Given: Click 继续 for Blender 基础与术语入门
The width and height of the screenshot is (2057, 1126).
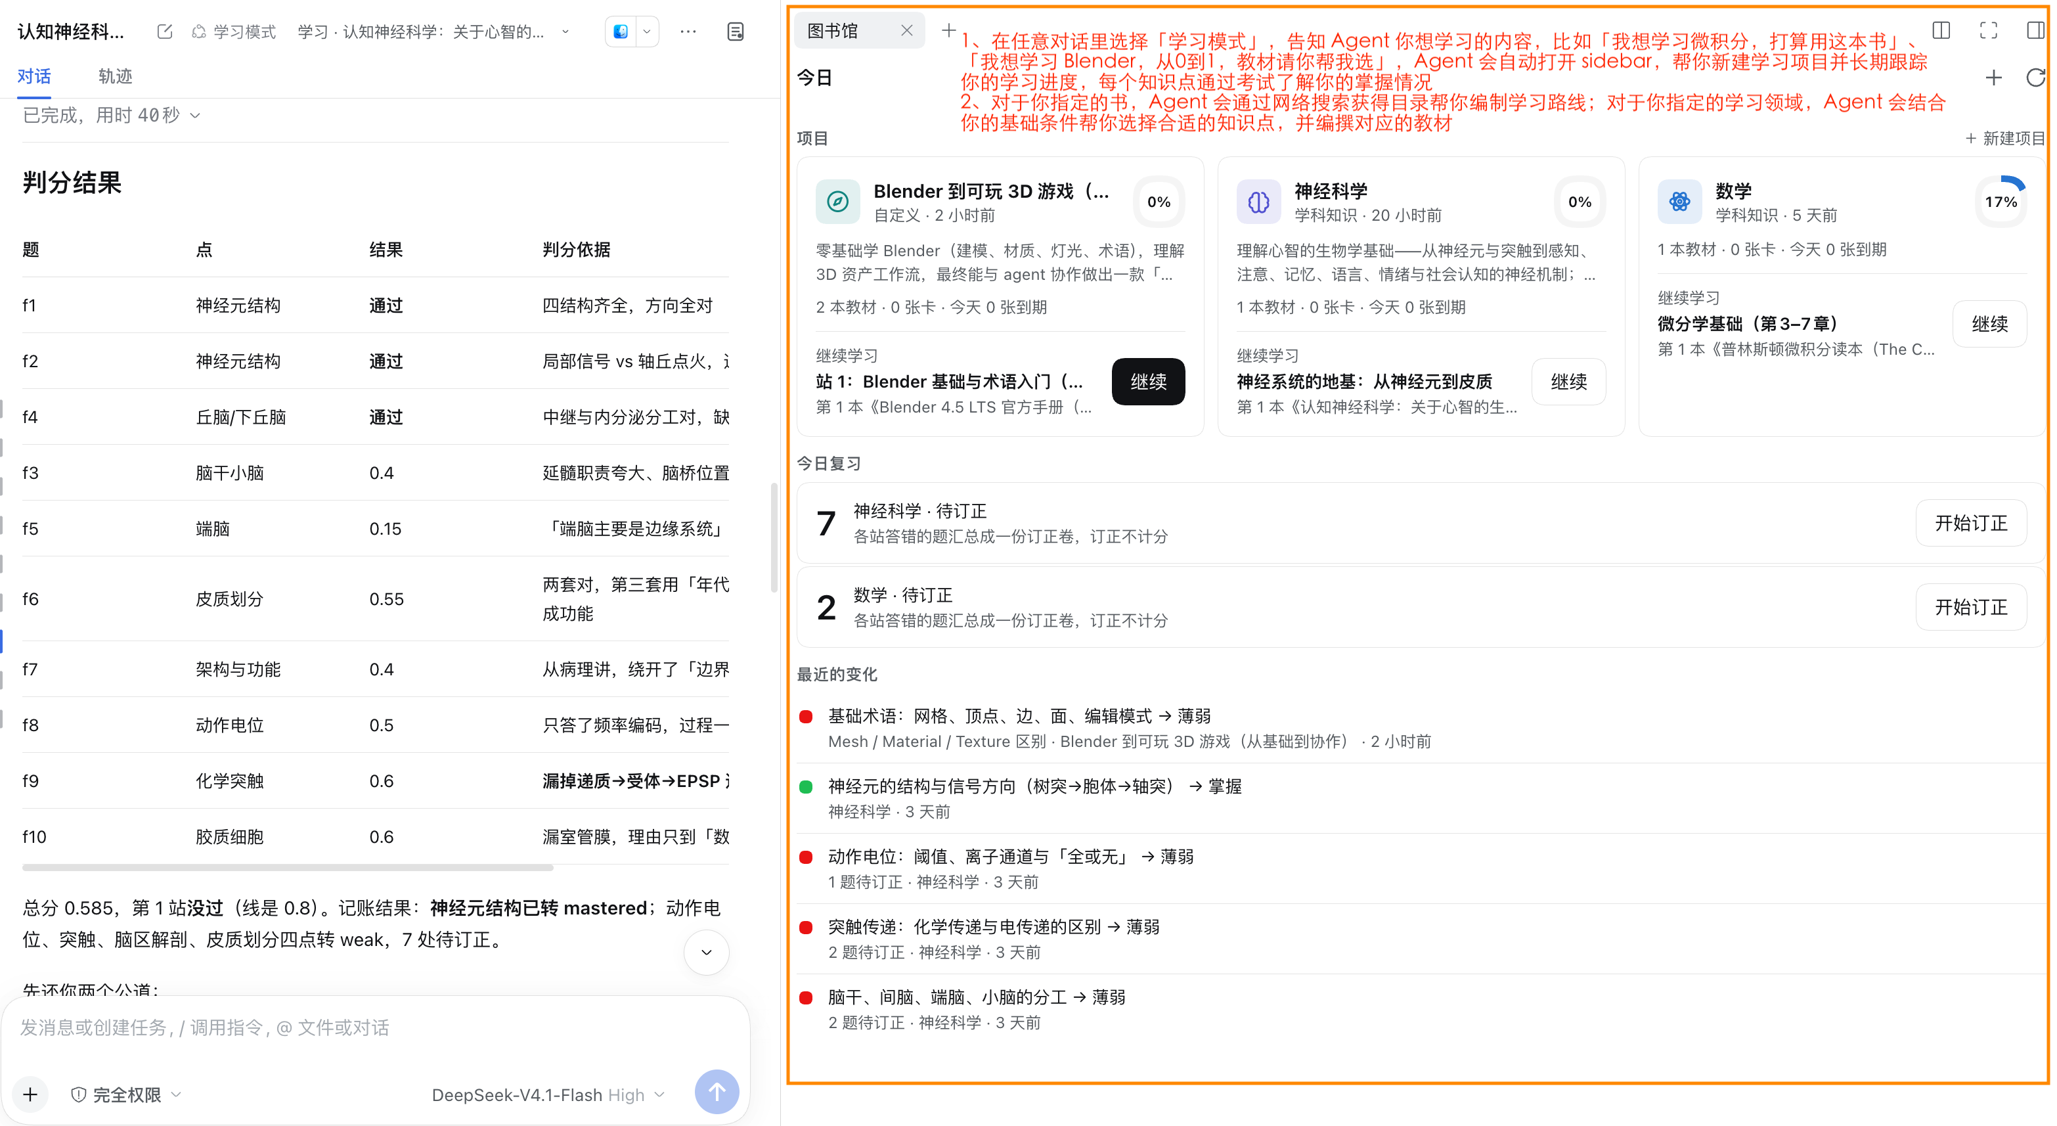Looking at the screenshot, I should 1148,382.
